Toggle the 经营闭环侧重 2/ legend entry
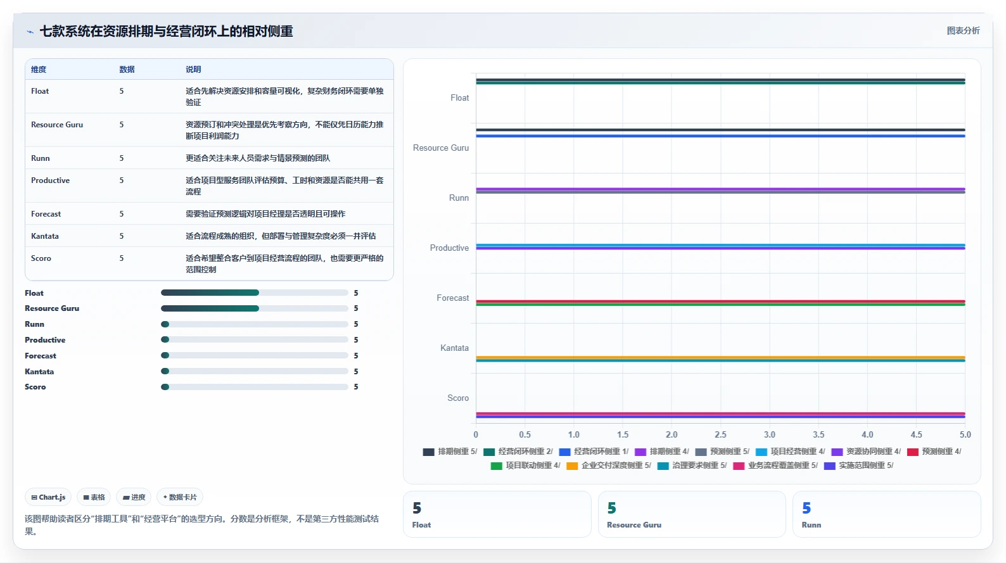1006x563 pixels. point(518,452)
